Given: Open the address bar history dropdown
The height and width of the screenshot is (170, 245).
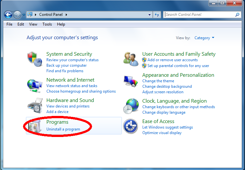Looking at the screenshot, I should tap(149, 15).
